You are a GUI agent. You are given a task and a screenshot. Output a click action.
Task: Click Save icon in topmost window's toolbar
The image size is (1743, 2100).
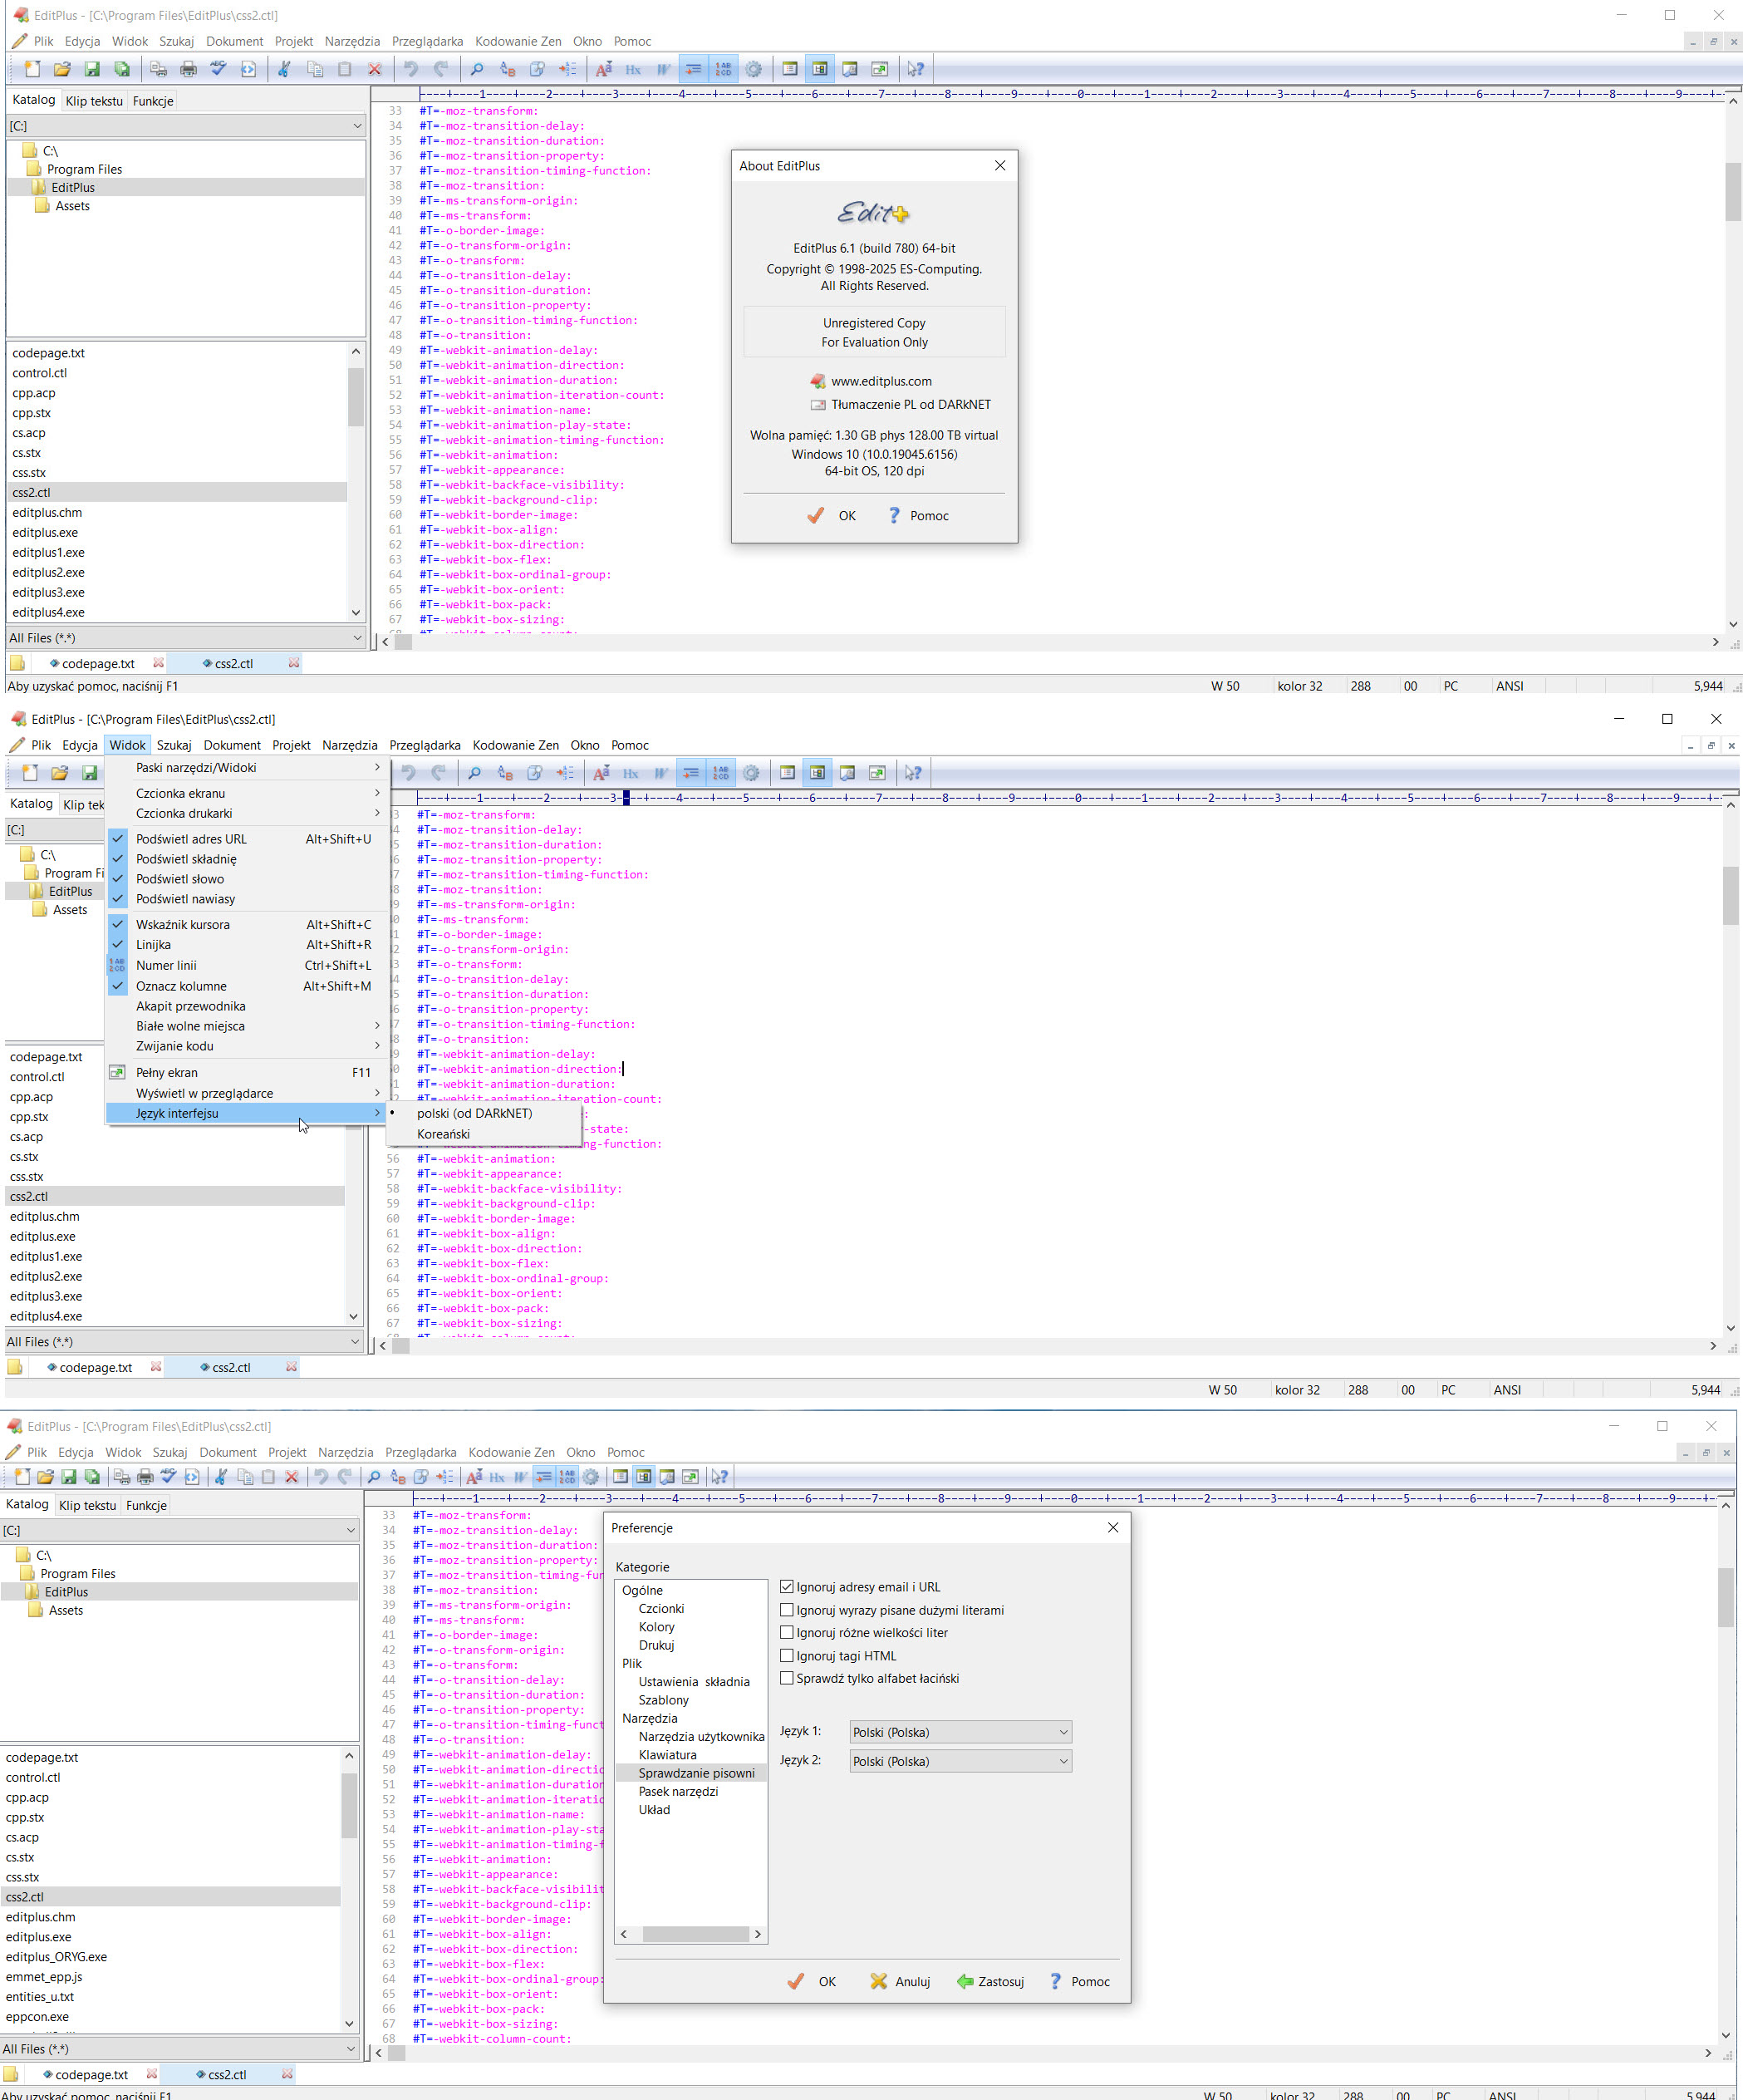[92, 69]
